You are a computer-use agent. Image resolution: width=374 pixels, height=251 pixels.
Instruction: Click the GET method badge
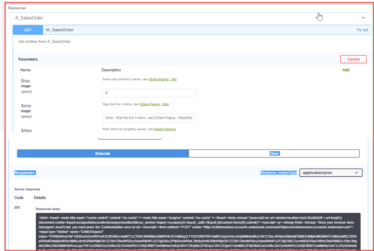pyautogui.click(x=28, y=30)
